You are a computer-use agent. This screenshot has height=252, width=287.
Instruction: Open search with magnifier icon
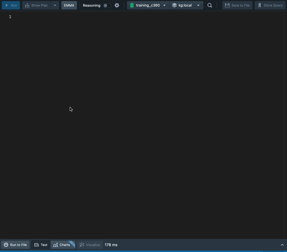pos(210,5)
